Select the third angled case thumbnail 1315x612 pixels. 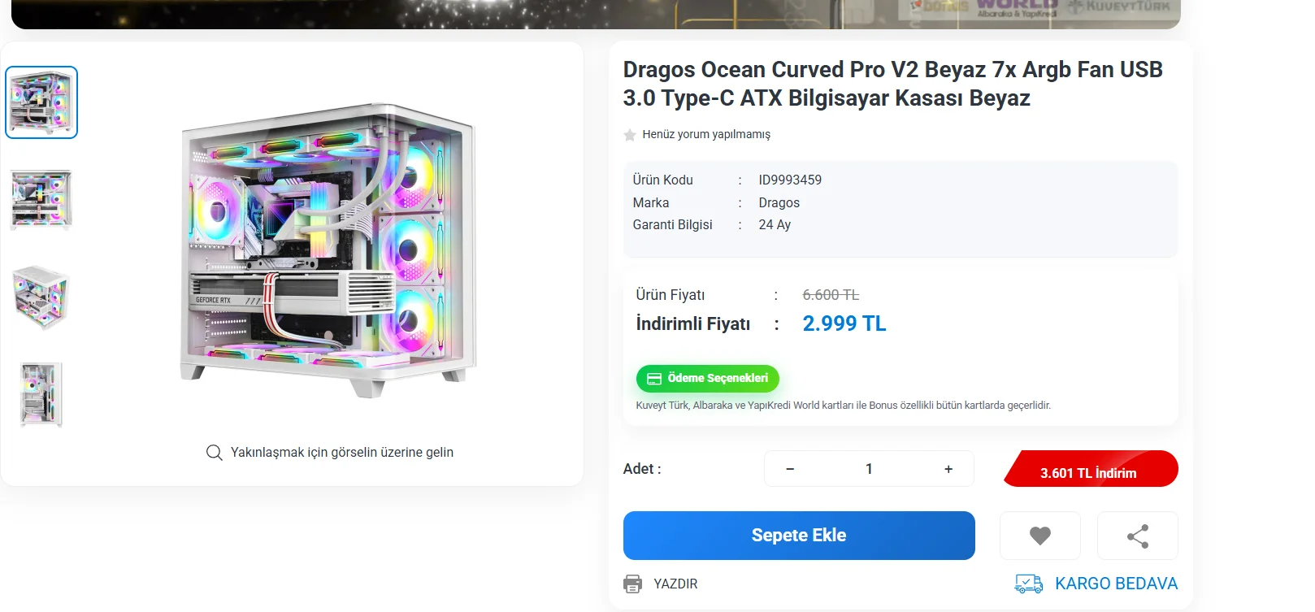point(41,297)
